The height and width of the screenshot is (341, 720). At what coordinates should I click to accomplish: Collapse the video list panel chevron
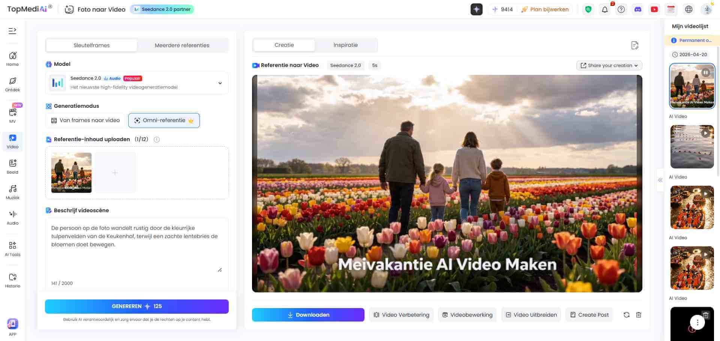[660, 180]
